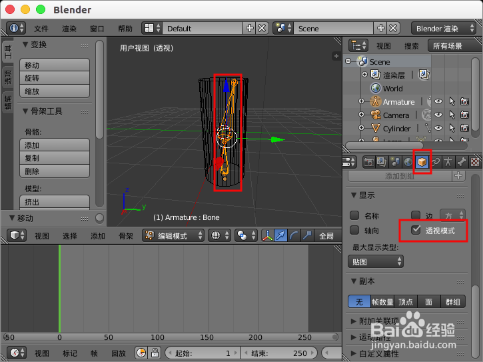Screen dimensions: 483x362
Task: Enable the 轴向 axis display checkbox
Action: (354, 230)
